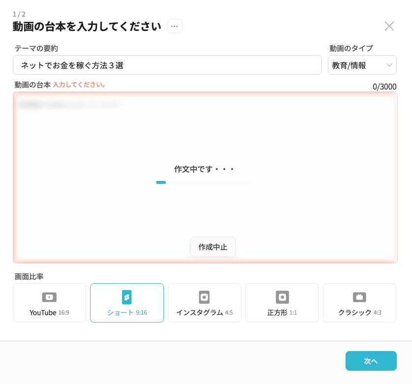Click the square 1:1 format icon
Image resolution: width=412 pixels, height=384 pixels.
[282, 297]
